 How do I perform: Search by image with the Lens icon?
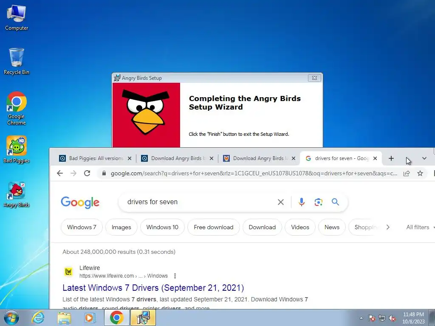pyautogui.click(x=319, y=202)
